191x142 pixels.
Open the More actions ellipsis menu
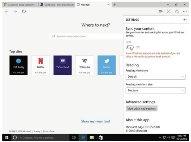tap(185, 11)
